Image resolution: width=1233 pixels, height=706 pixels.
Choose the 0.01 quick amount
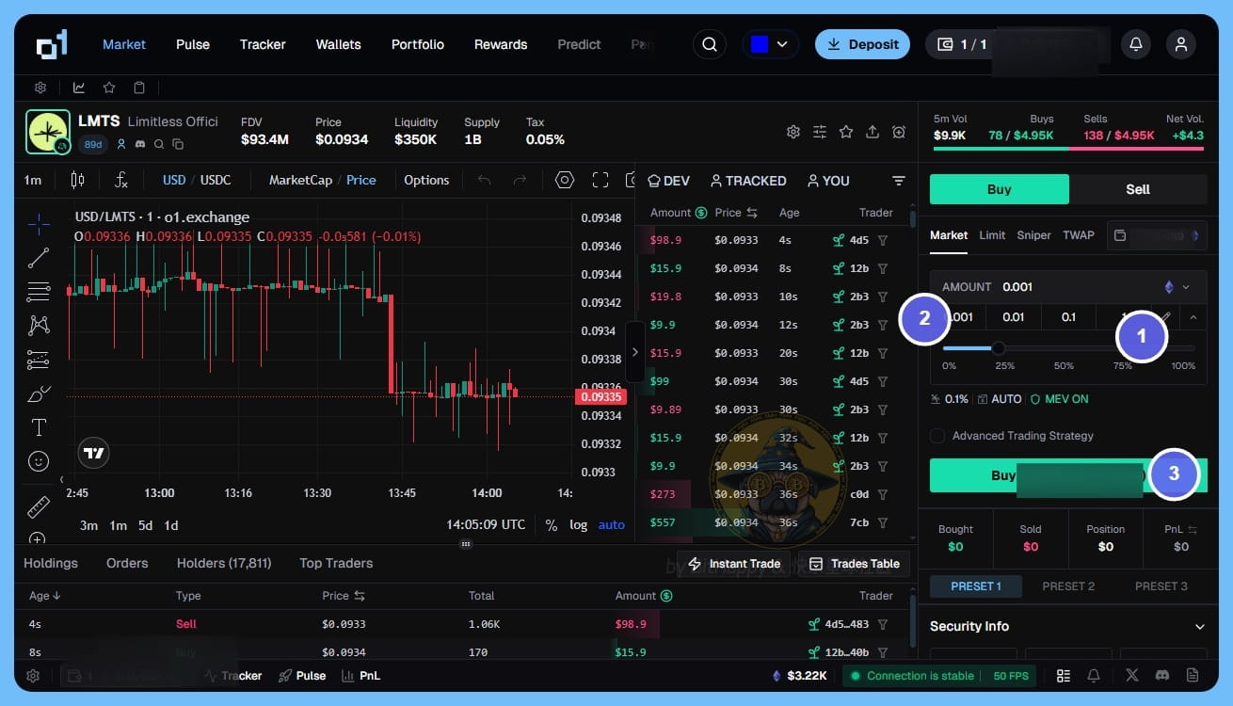pos(1014,317)
